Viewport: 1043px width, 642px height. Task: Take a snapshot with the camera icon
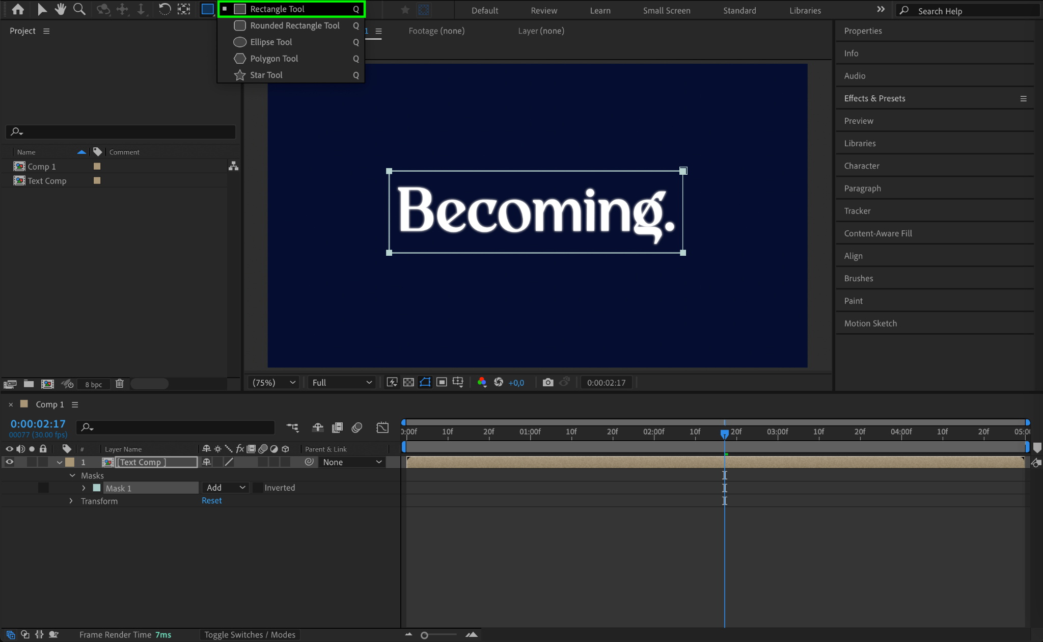point(548,382)
